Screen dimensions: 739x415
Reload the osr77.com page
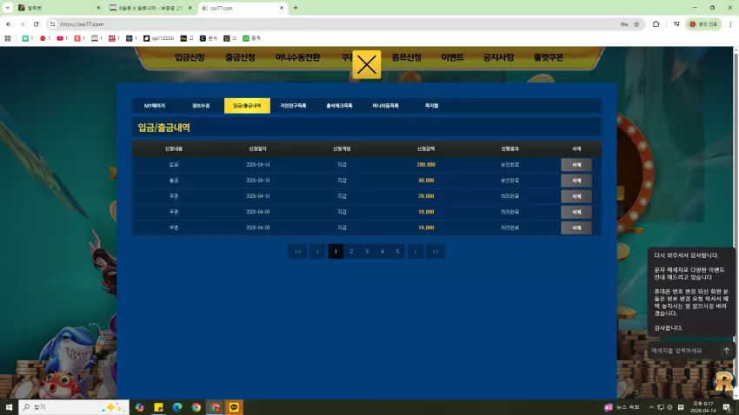[36, 24]
